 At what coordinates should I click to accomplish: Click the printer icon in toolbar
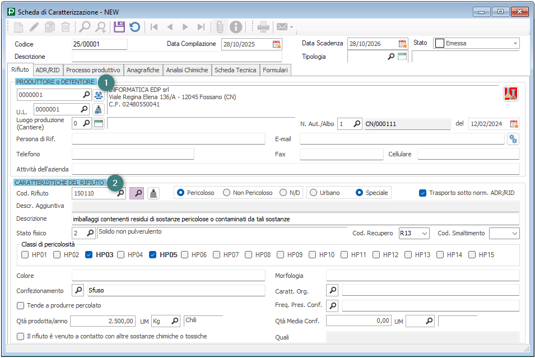(x=263, y=27)
